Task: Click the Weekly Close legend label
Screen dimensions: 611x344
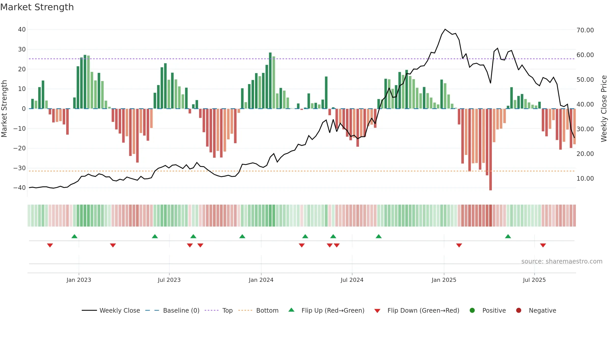Action: pos(120,311)
